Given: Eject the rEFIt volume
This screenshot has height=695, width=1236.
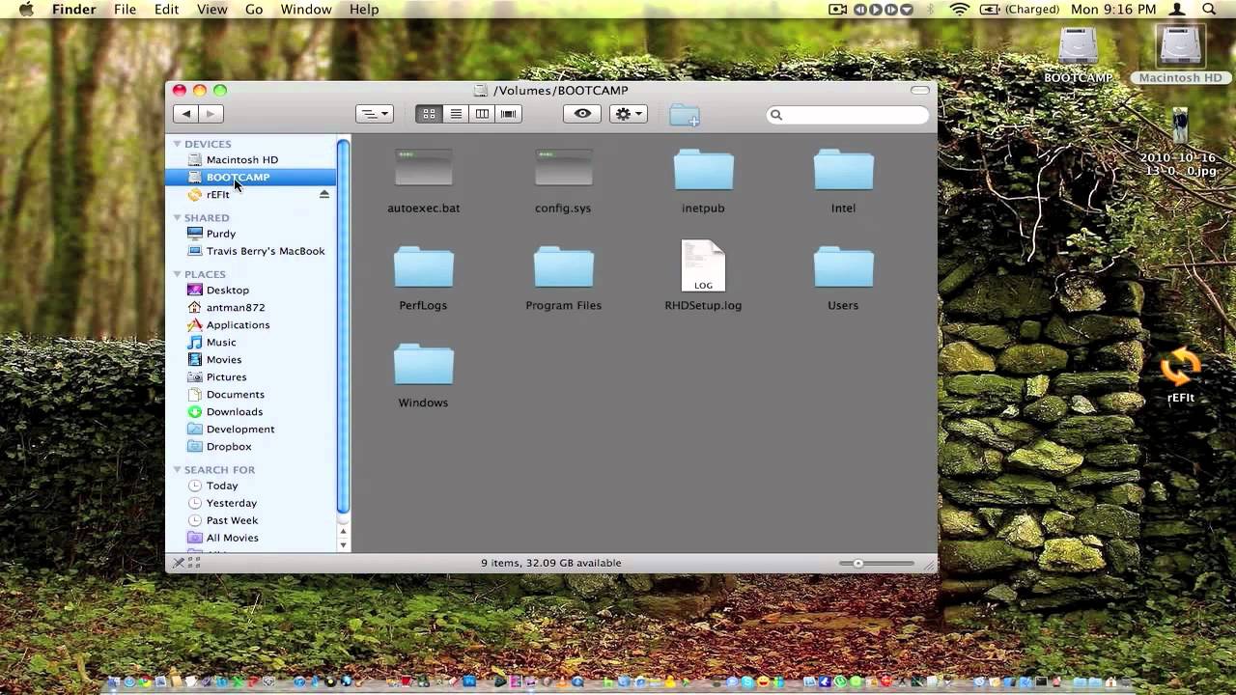Looking at the screenshot, I should click(x=324, y=194).
